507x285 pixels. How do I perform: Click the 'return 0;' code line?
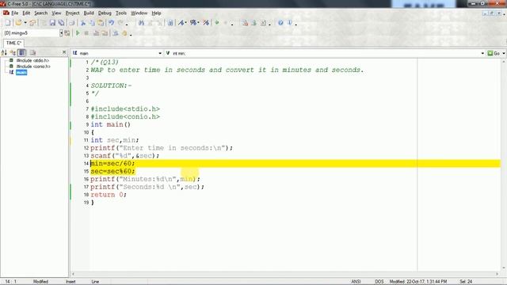click(x=109, y=195)
